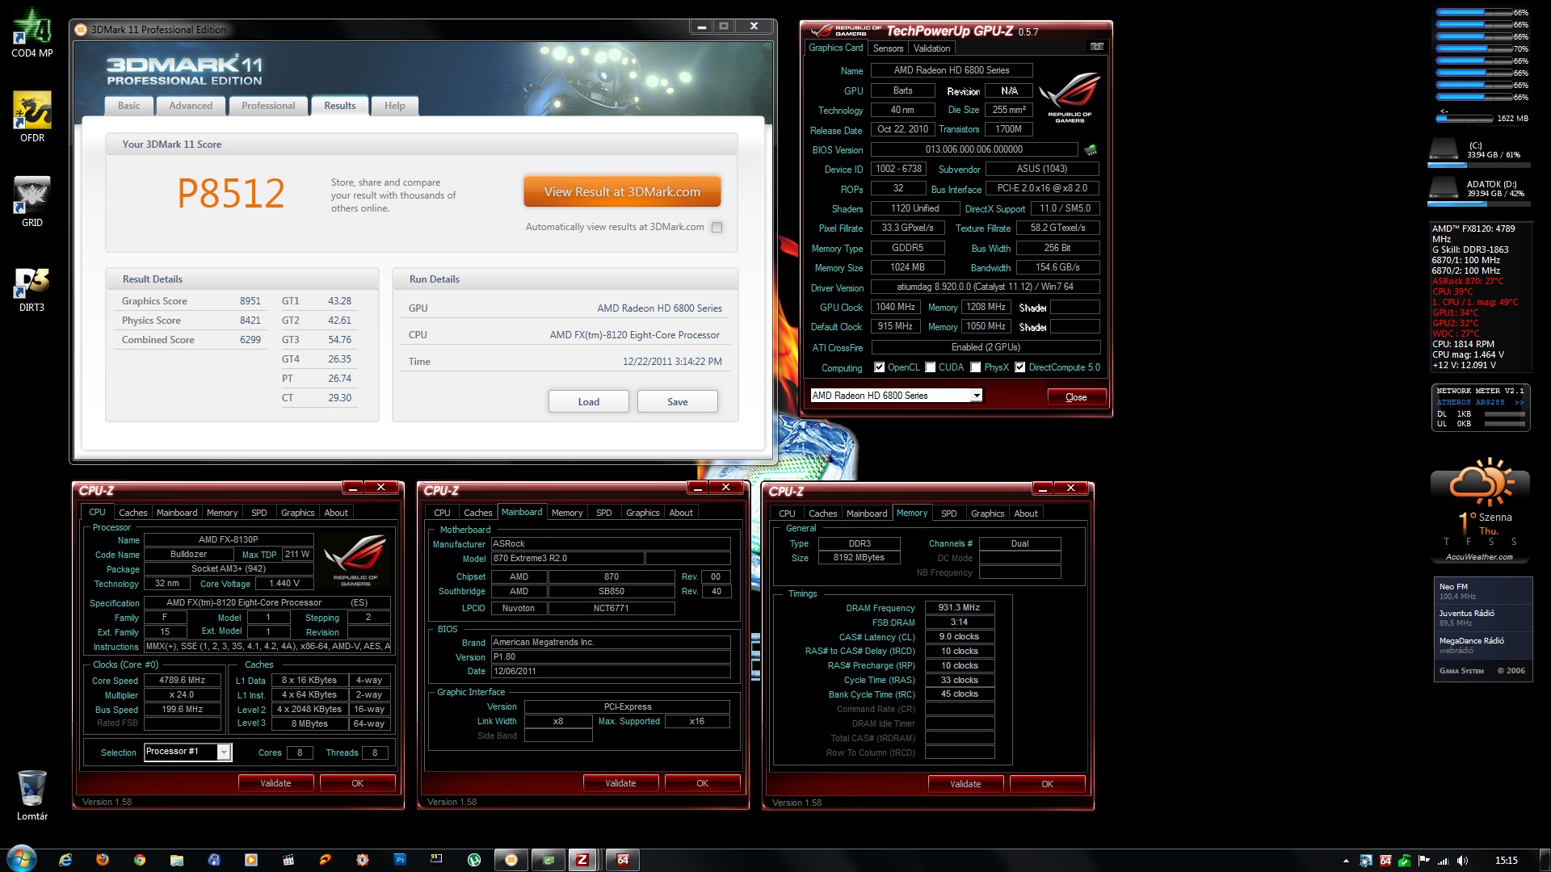Screen dimensions: 1551x872
Task: Click the Show desktop button at taskbar end
Action: point(1545,860)
